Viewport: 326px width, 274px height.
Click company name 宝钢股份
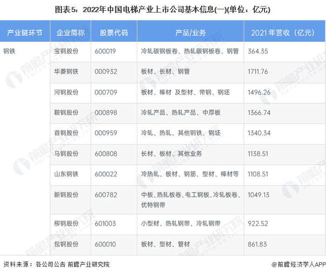pyautogui.click(x=66, y=51)
